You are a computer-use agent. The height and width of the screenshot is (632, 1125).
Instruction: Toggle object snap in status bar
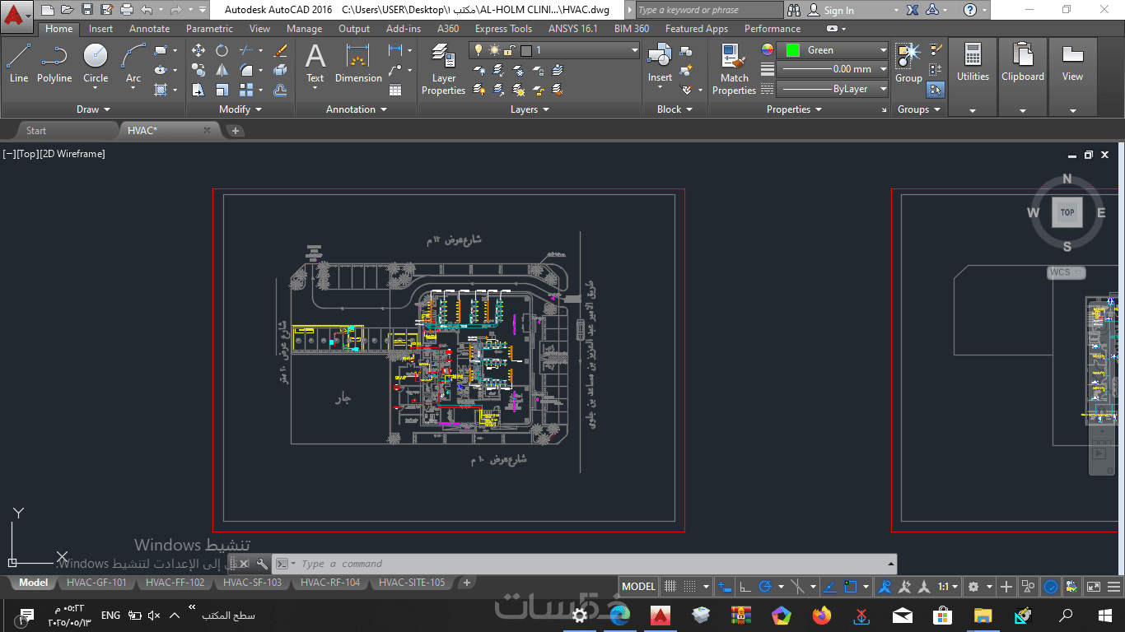[852, 587]
